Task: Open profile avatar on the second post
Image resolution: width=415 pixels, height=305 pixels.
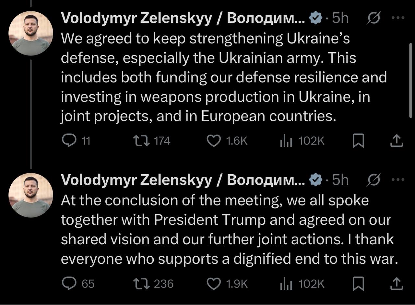Action: tap(31, 195)
